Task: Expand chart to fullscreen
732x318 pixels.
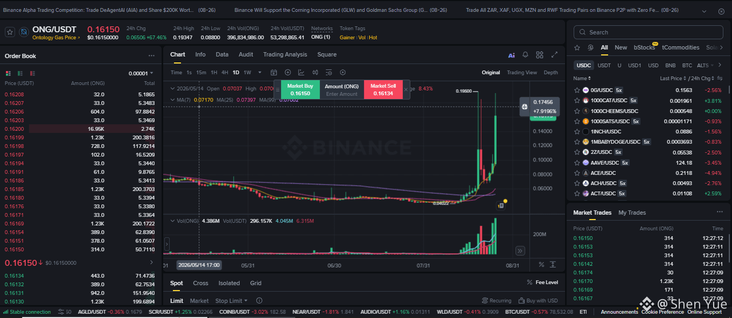Action: [x=555, y=55]
